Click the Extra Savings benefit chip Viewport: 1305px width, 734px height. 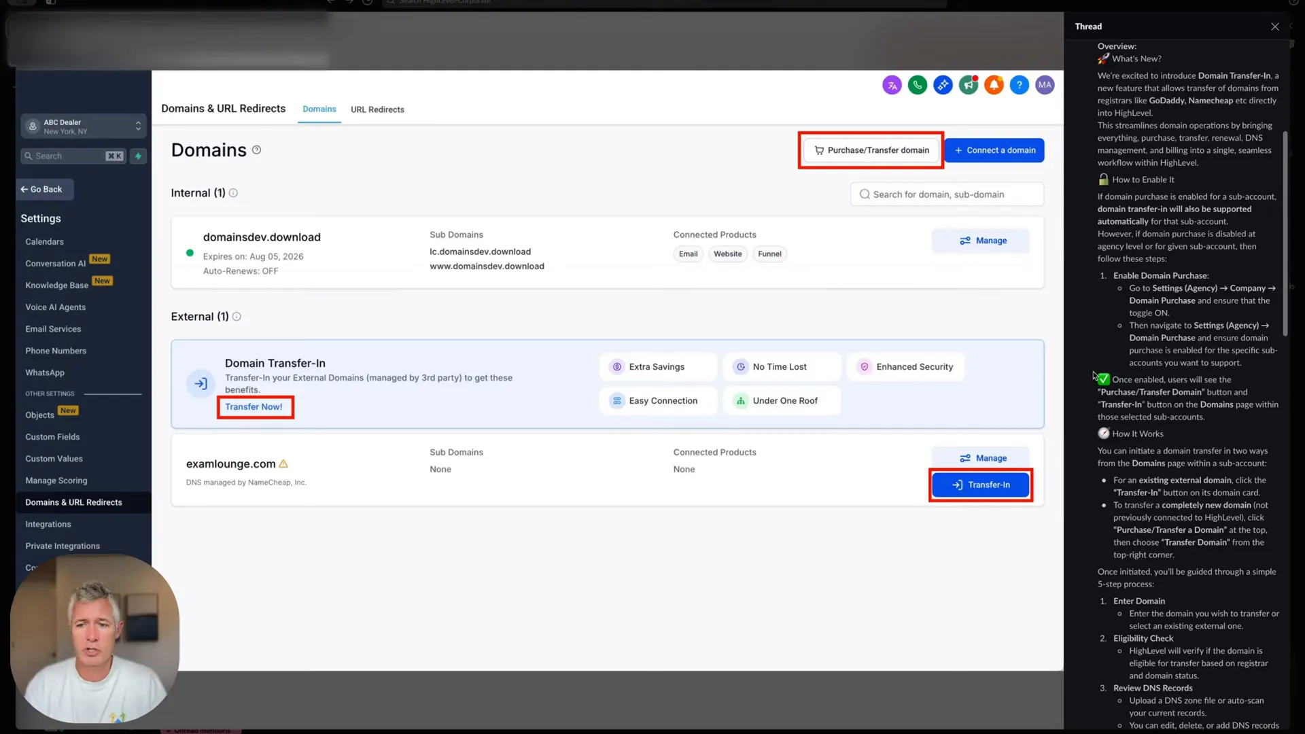[x=658, y=367]
